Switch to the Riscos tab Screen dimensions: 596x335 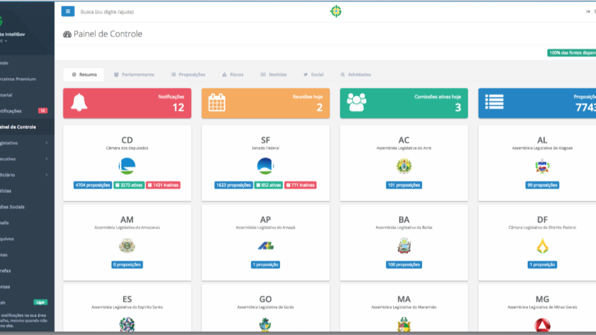[x=233, y=74]
